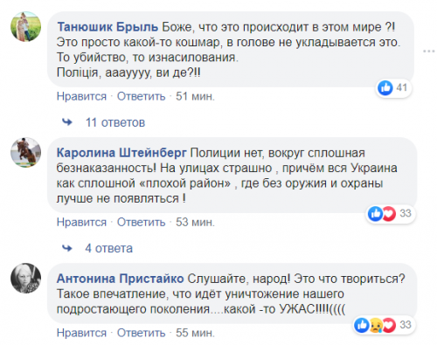Like Антонина Пристайко's comment with Нравится
The height and width of the screenshot is (345, 437).
pos(81,333)
